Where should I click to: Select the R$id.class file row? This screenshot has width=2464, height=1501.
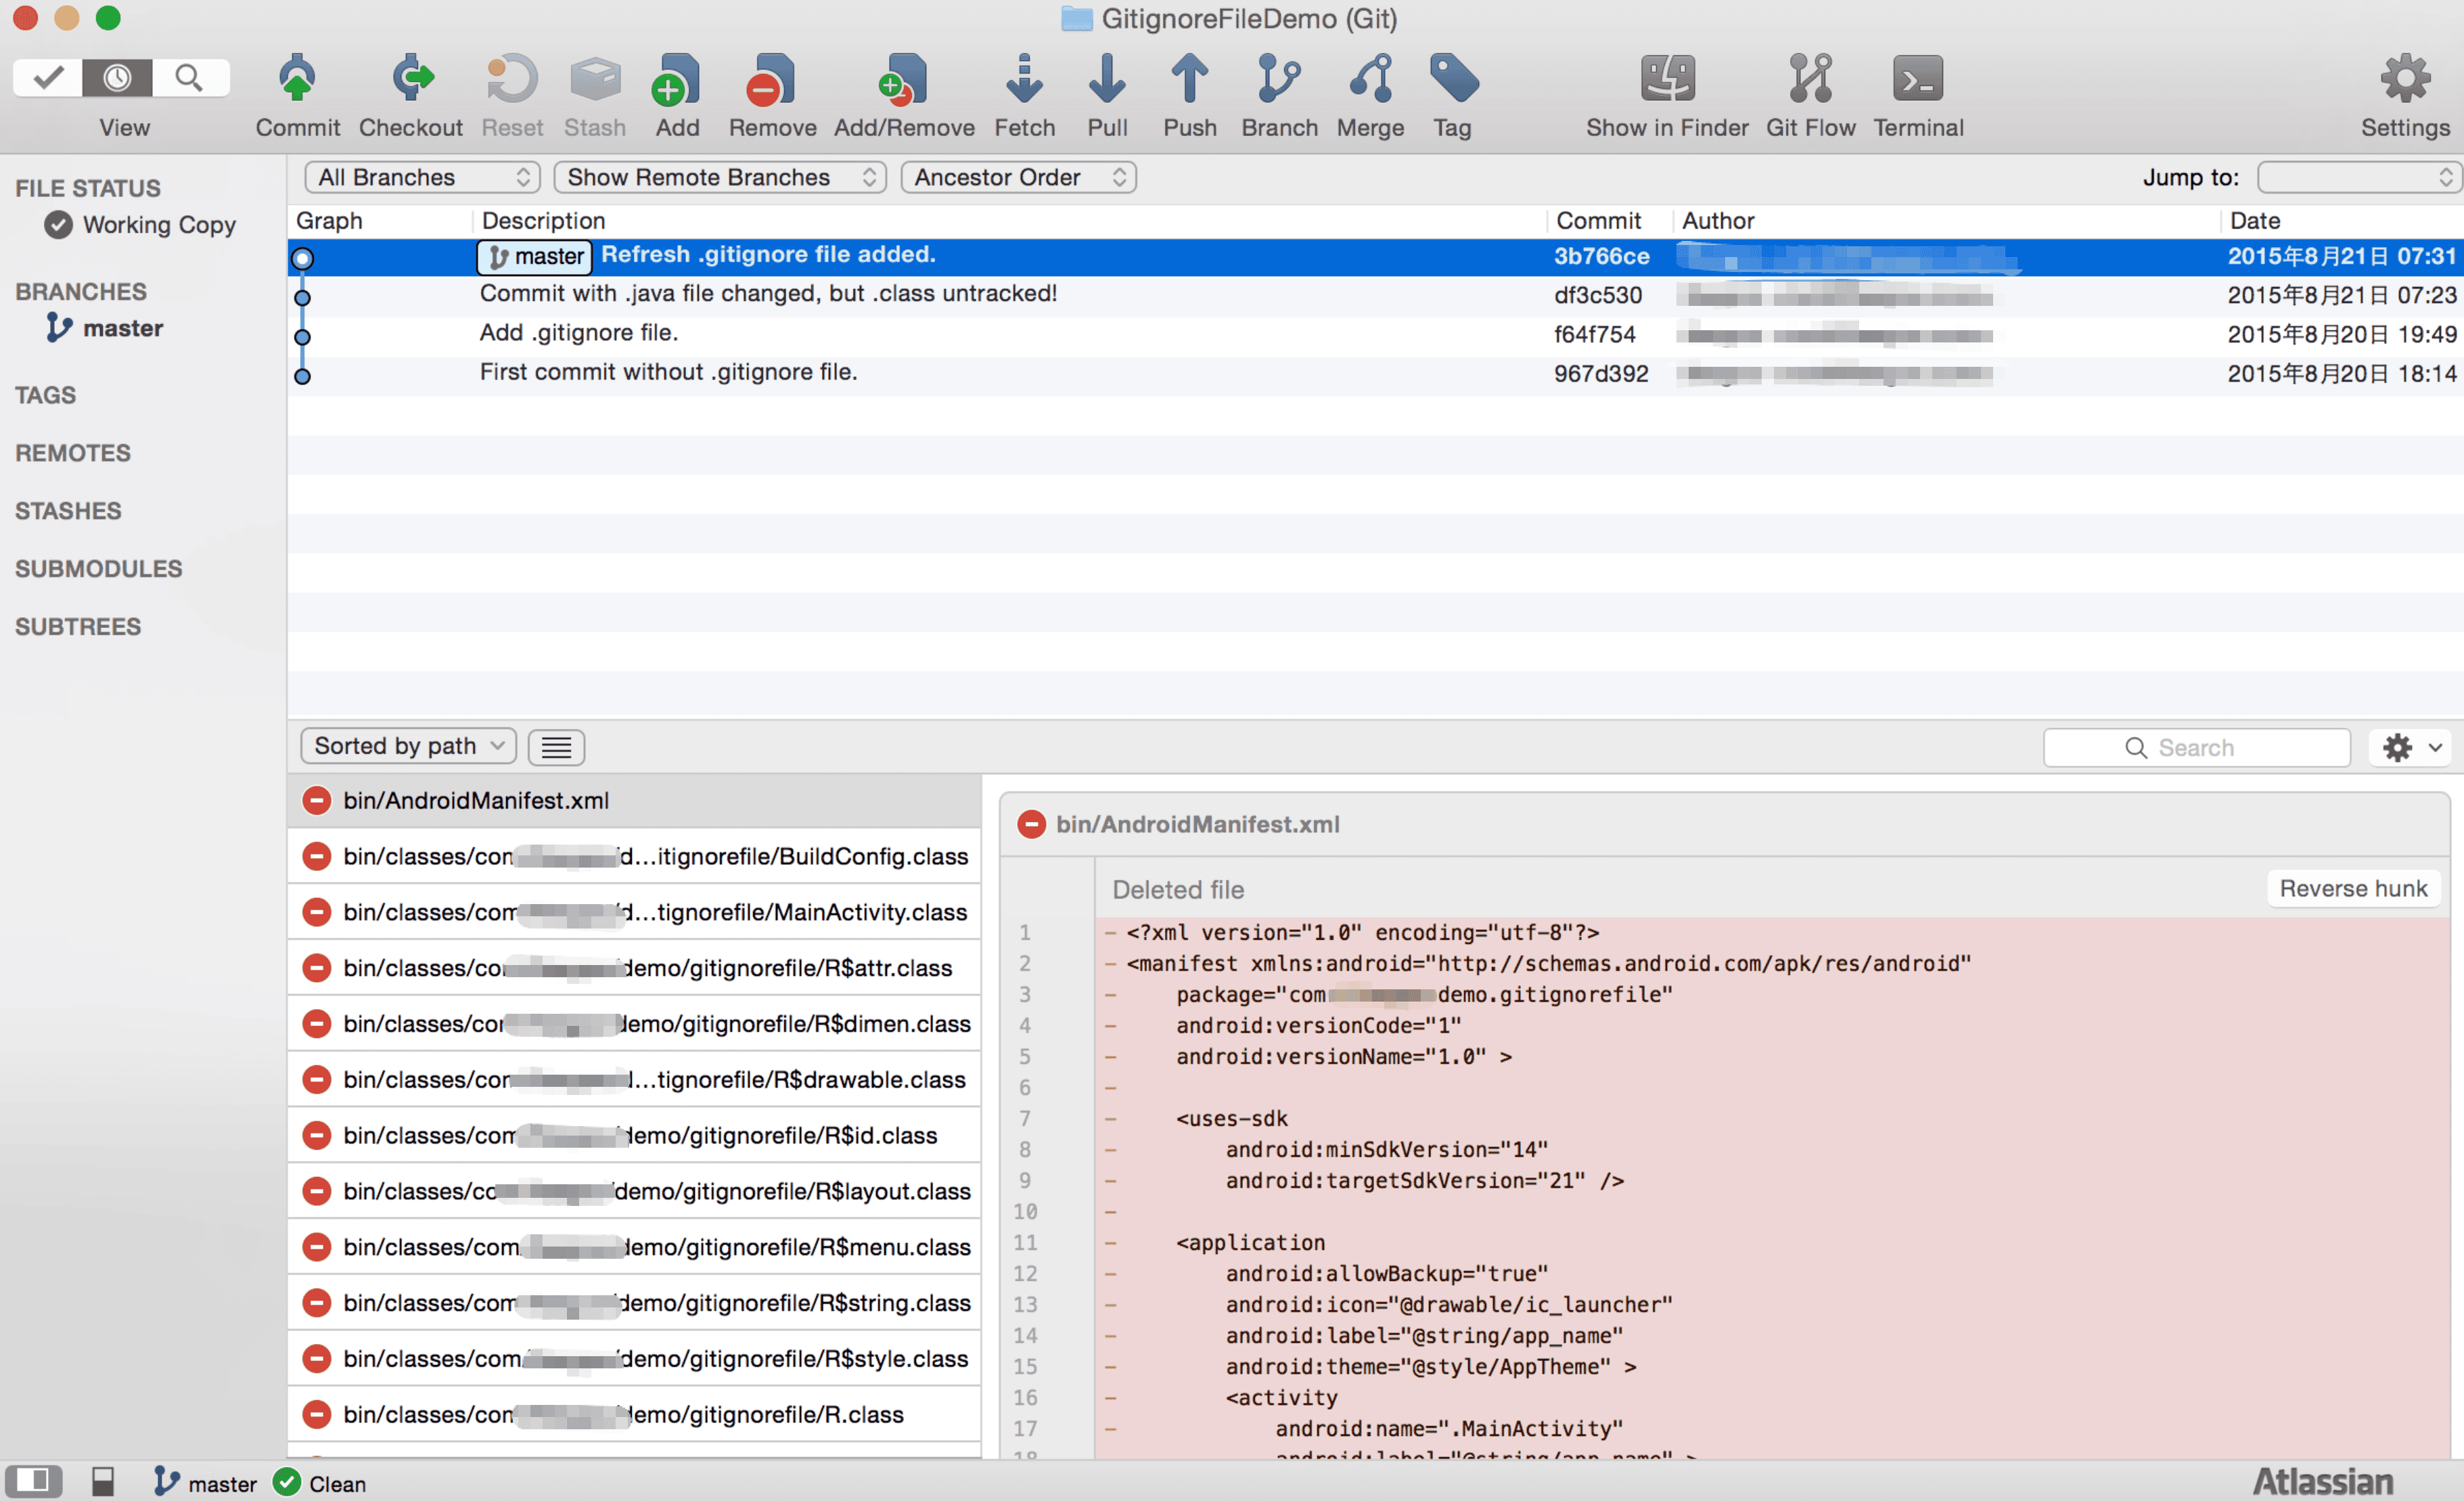pyautogui.click(x=634, y=1136)
